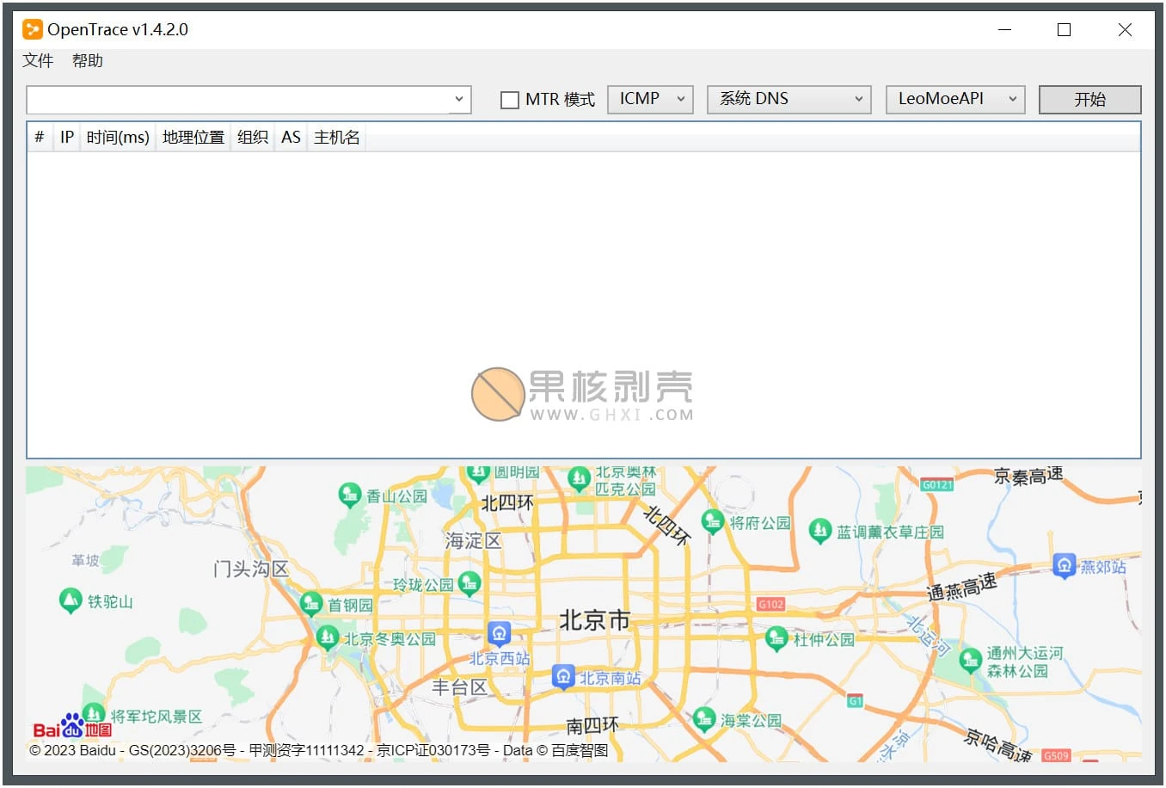Click the Baidu 地图 logo
1166x788 pixels.
point(72,727)
